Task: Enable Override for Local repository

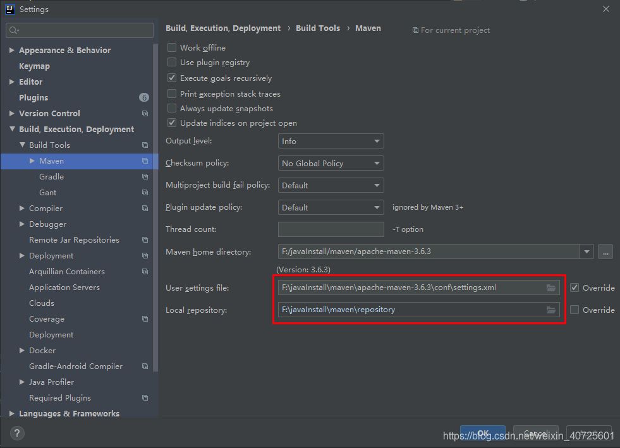Action: click(574, 310)
